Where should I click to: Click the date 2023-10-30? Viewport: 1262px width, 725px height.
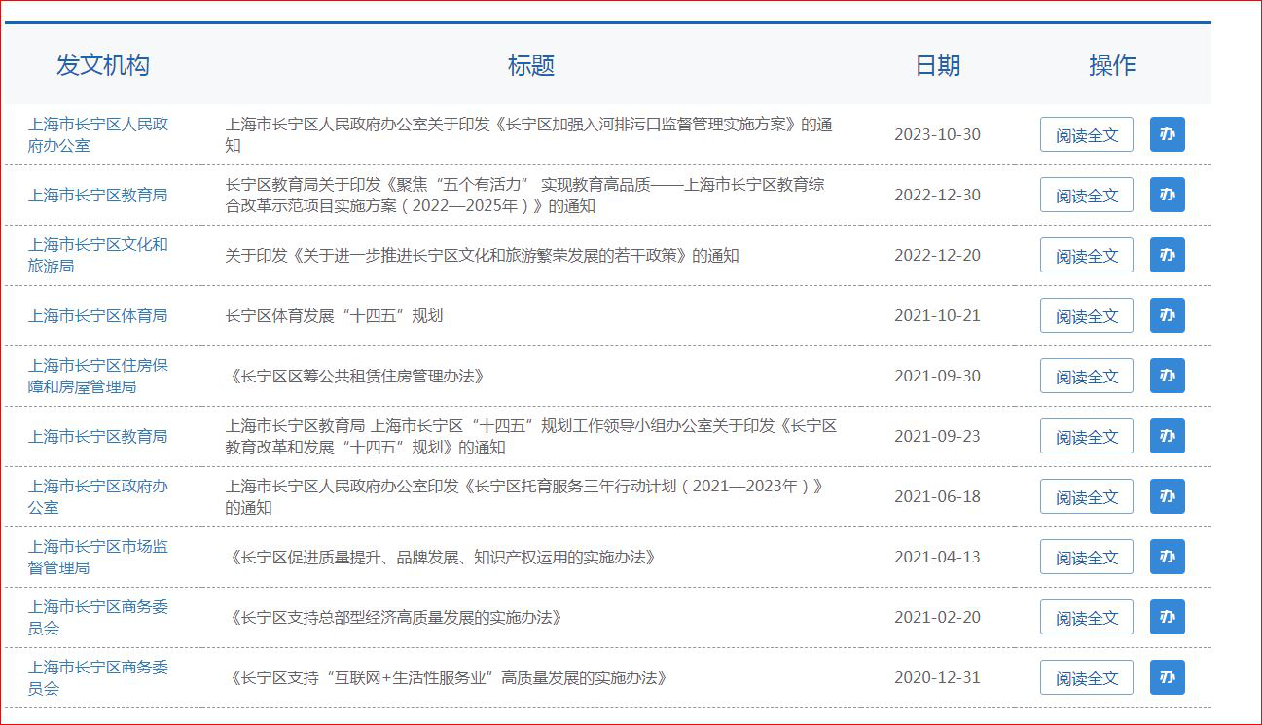click(x=938, y=135)
